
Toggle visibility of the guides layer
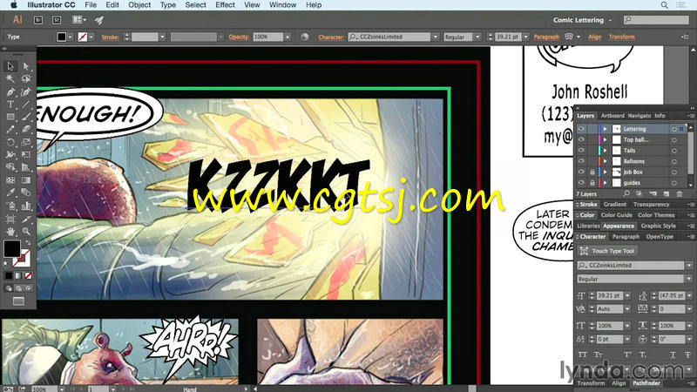click(x=581, y=183)
